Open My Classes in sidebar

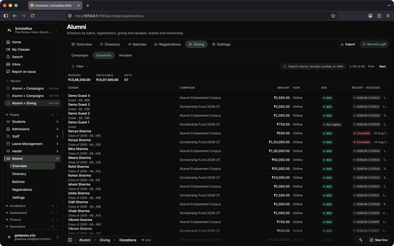pos(32,49)
